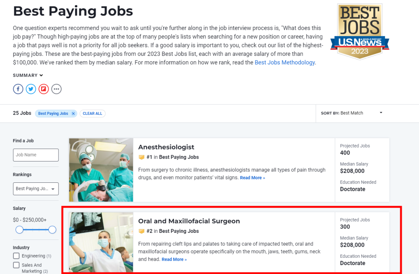The height and width of the screenshot is (274, 419).
Task: Click the Clear All filters button
Action: click(x=92, y=114)
